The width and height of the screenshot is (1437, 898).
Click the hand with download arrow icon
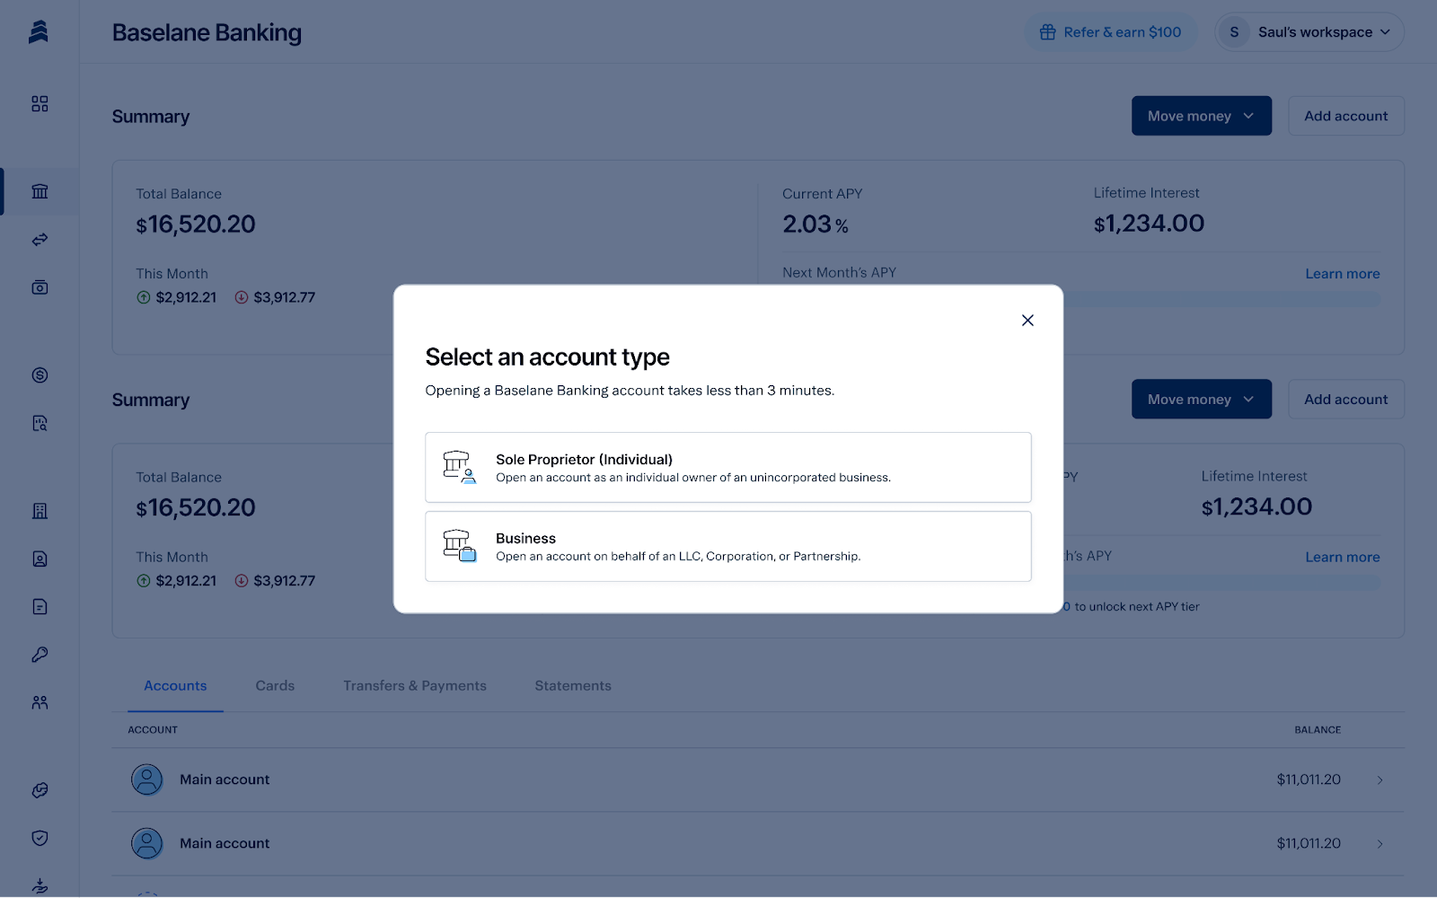click(40, 885)
